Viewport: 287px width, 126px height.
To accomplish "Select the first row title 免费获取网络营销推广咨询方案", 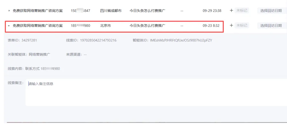I will coord(38,11).
